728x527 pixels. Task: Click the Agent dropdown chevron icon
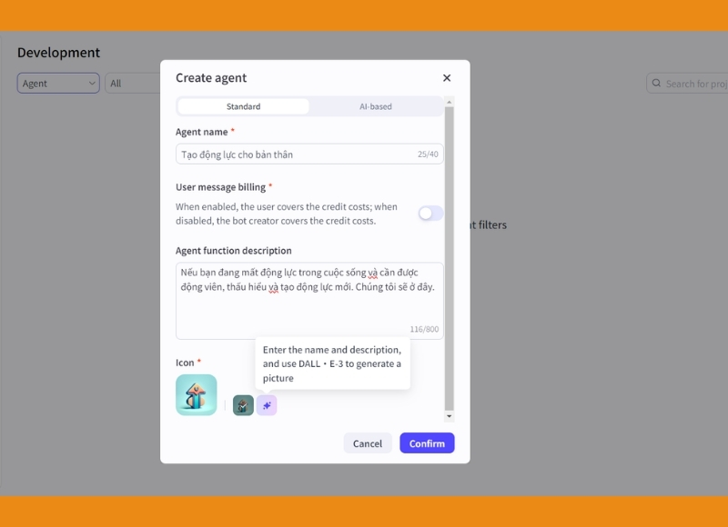tap(91, 83)
